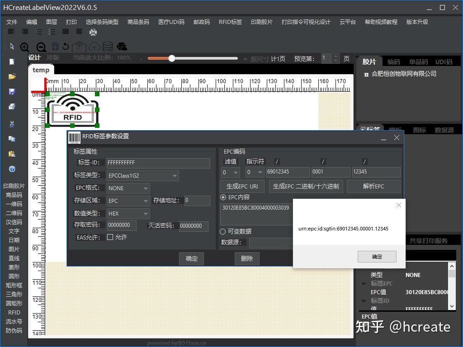Activate the zoom-out tool

[x=40, y=47]
